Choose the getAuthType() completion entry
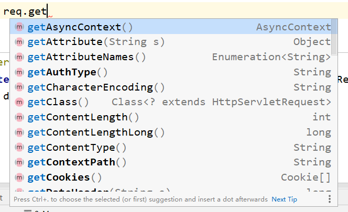Image resolution: width=348 pixels, height=212 pixels. tap(67, 72)
